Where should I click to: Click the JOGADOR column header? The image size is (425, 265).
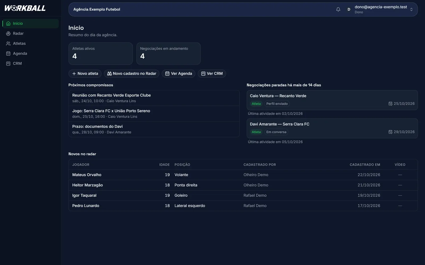click(x=81, y=165)
